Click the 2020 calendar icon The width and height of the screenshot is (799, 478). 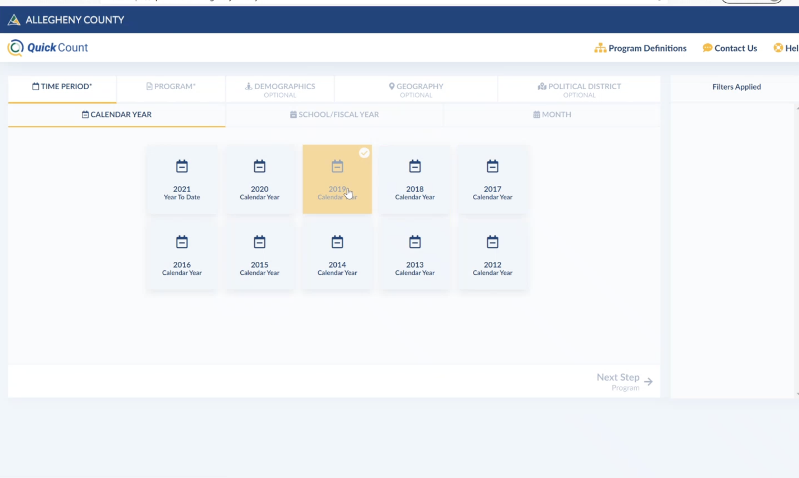pos(260,166)
